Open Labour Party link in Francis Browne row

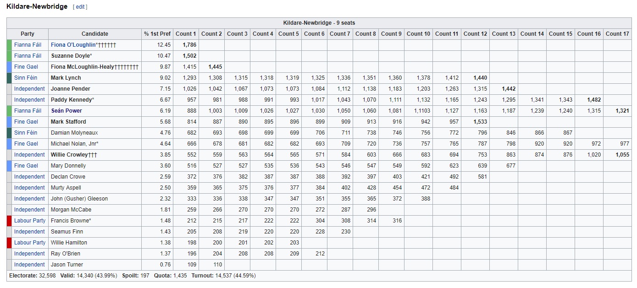pos(30,221)
